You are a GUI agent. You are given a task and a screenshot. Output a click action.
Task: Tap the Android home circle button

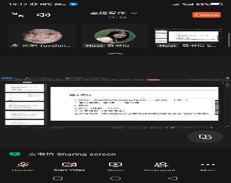click(x=115, y=178)
